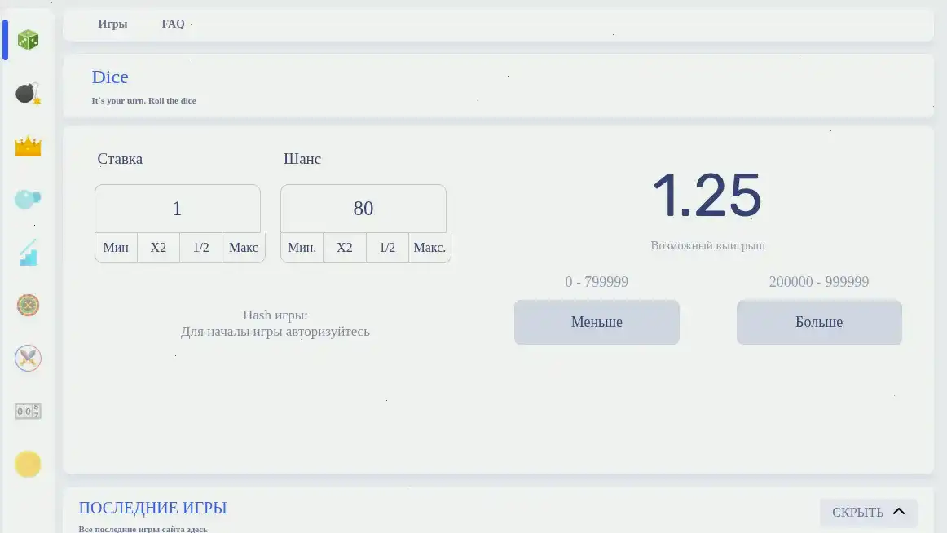Click the Меньше bet button
The image size is (947, 533).
point(597,322)
